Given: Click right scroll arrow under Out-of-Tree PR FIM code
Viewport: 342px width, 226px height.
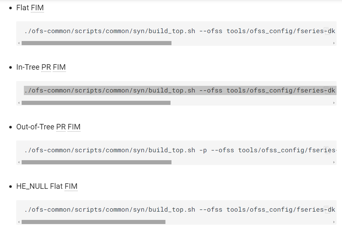Looking at the screenshot, I should pos(334,162).
